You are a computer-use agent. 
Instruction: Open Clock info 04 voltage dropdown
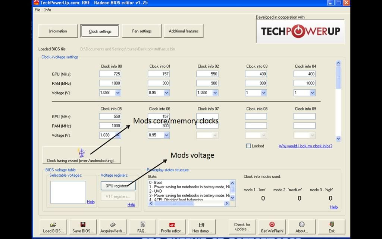tap(312, 93)
